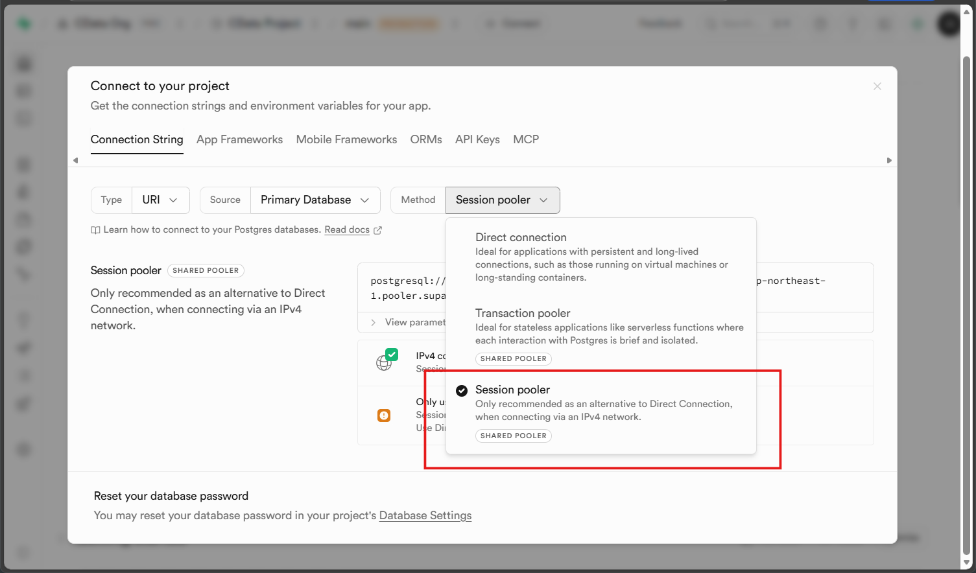Click the green checkmark on the globe icon
Screen dimensions: 976x573
point(392,355)
